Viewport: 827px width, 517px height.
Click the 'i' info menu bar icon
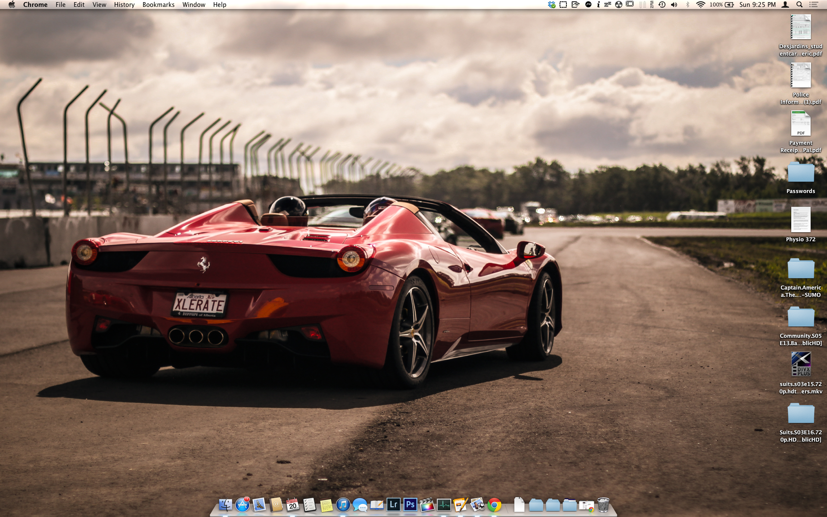(598, 5)
